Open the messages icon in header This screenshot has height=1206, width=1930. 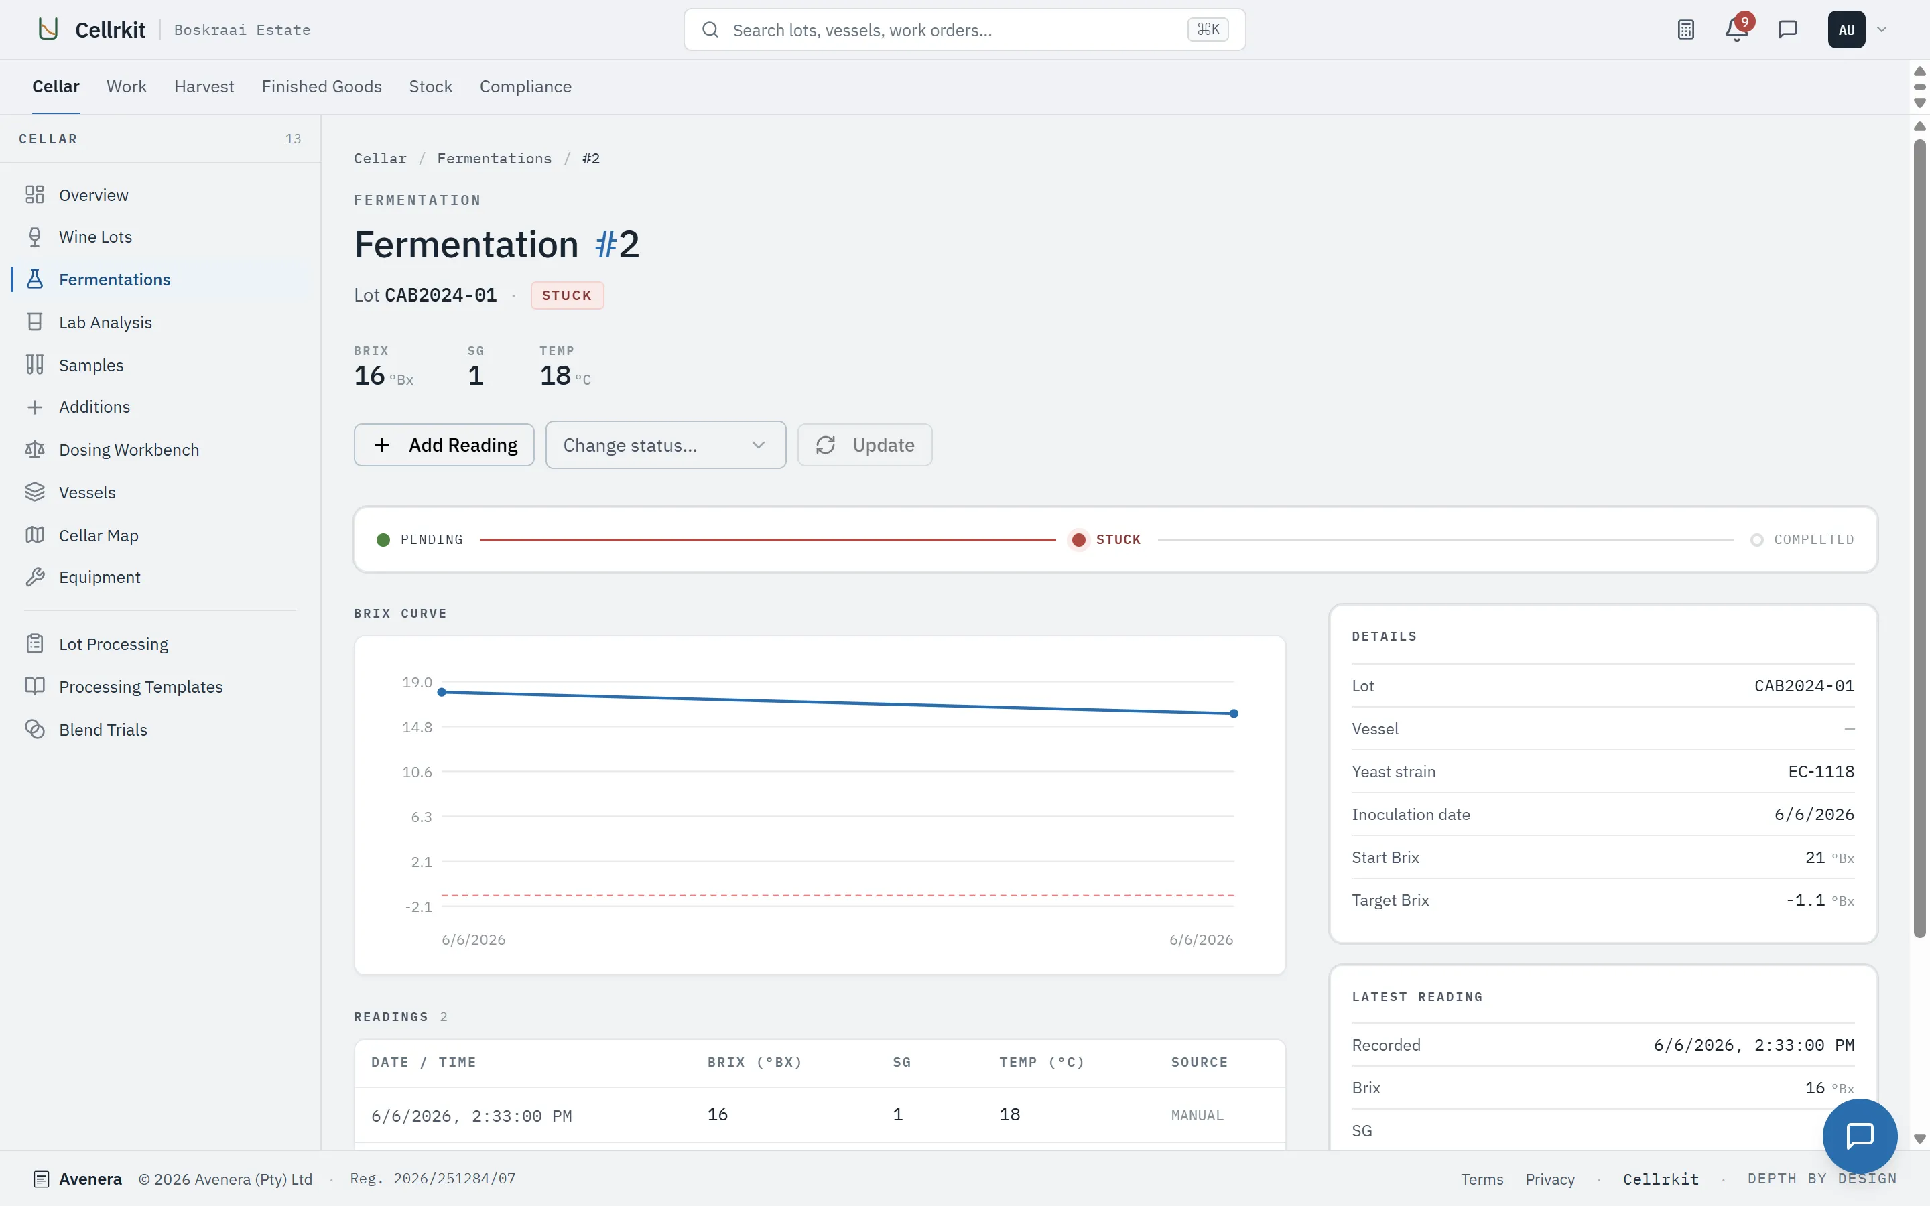pos(1787,29)
